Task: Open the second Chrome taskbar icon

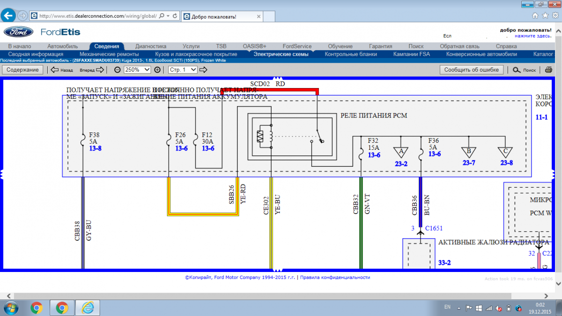Action: 62,308
